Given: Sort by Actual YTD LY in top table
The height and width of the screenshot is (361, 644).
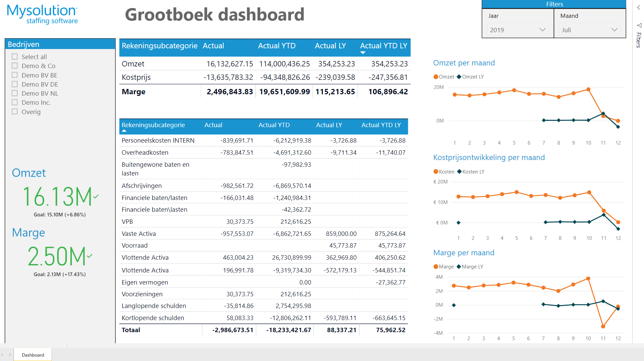Looking at the screenshot, I should [383, 46].
